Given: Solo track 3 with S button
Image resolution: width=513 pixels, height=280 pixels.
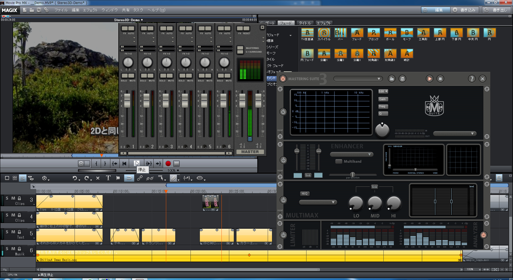Looking at the screenshot, I should click(x=7, y=198).
